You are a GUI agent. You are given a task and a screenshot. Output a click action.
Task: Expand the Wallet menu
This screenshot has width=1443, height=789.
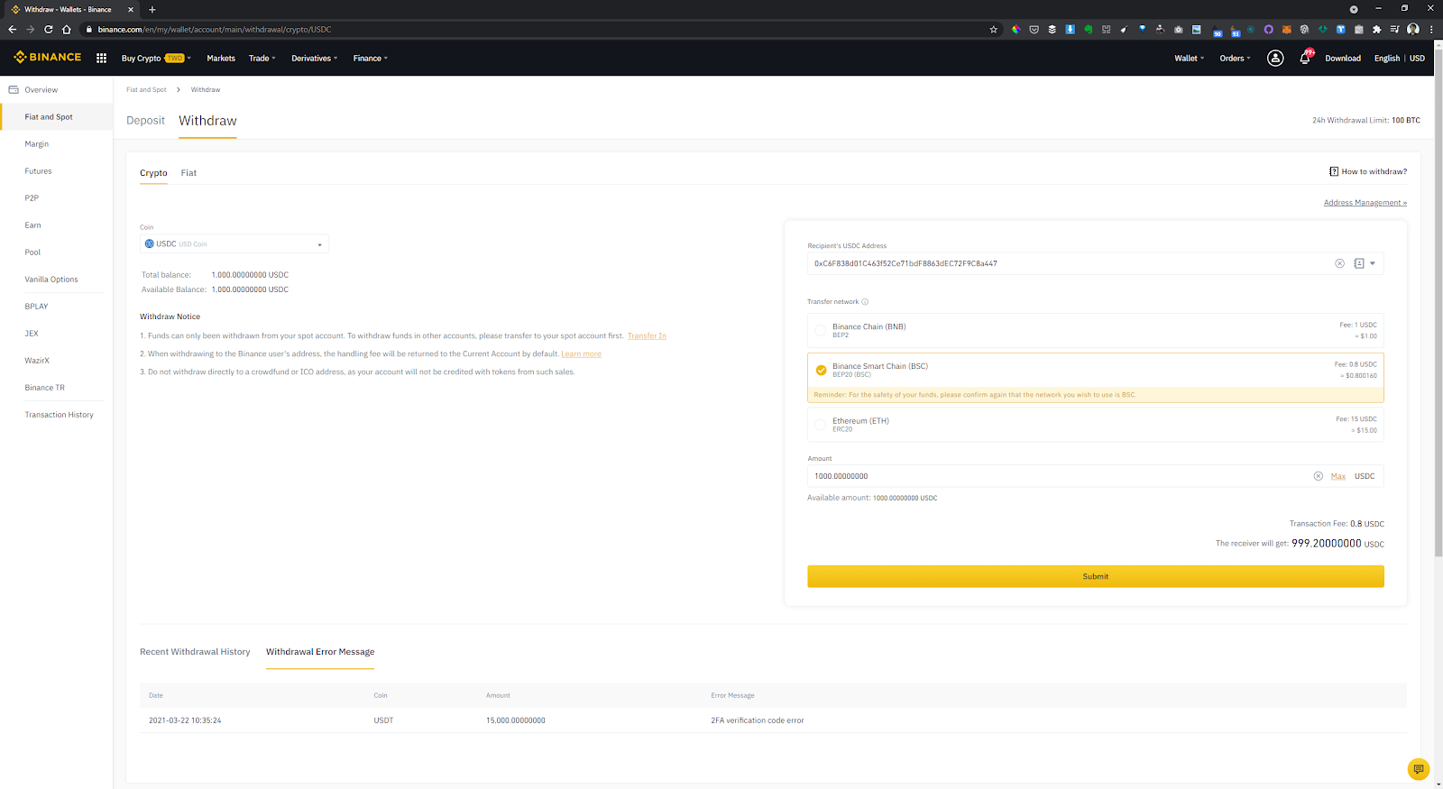point(1189,58)
